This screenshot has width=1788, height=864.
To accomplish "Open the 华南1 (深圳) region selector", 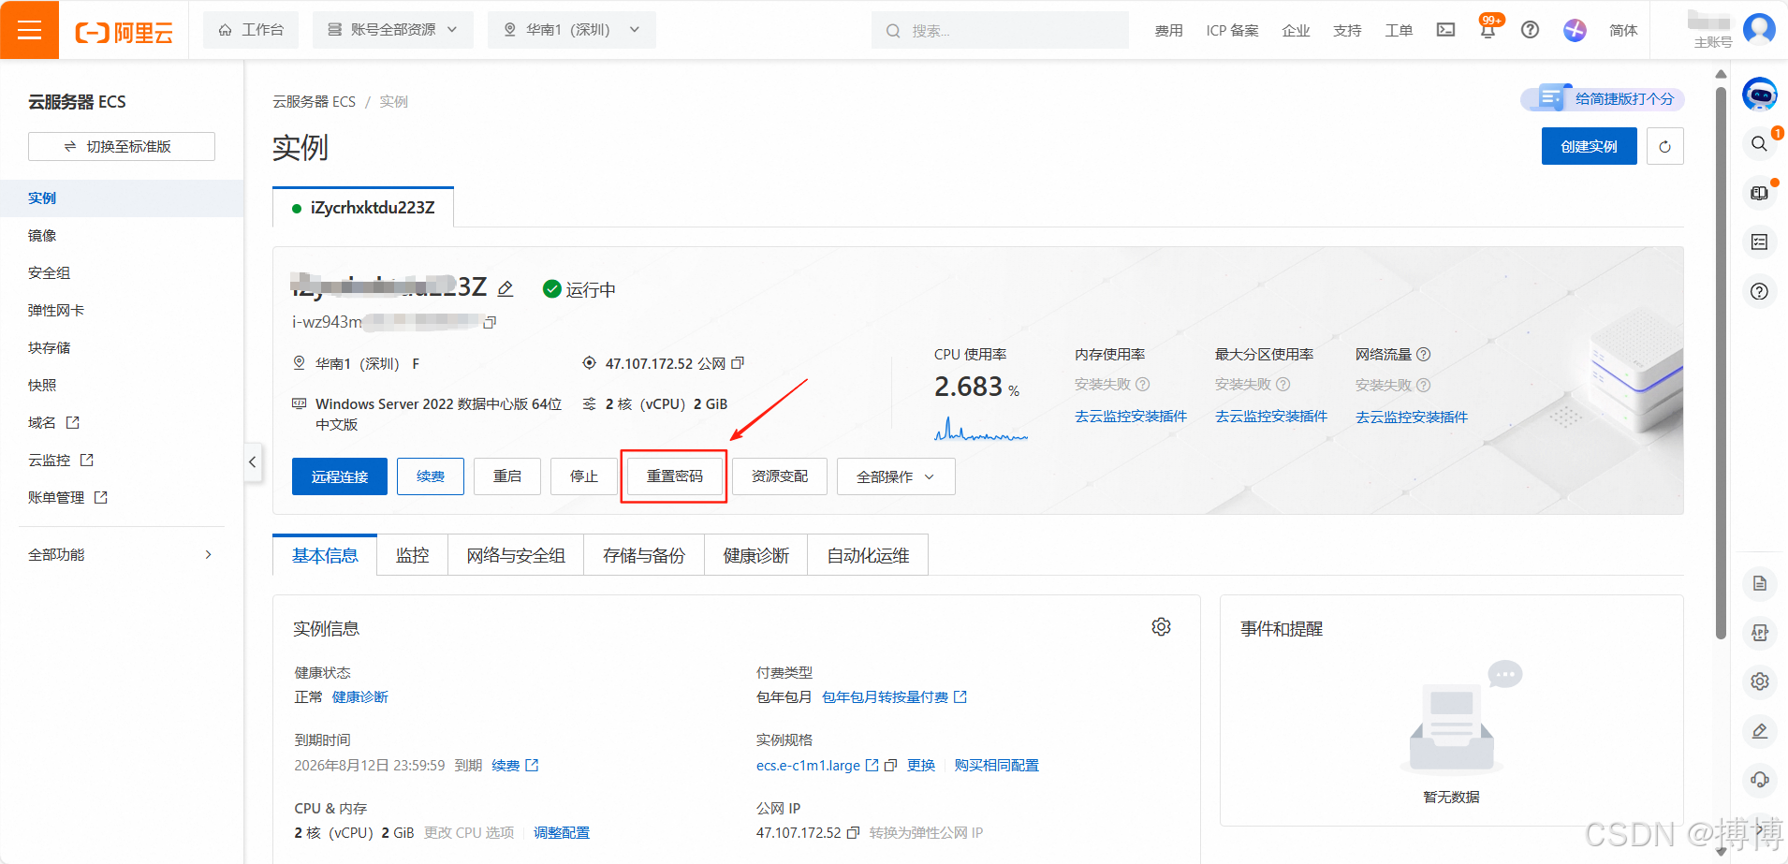I will [571, 29].
